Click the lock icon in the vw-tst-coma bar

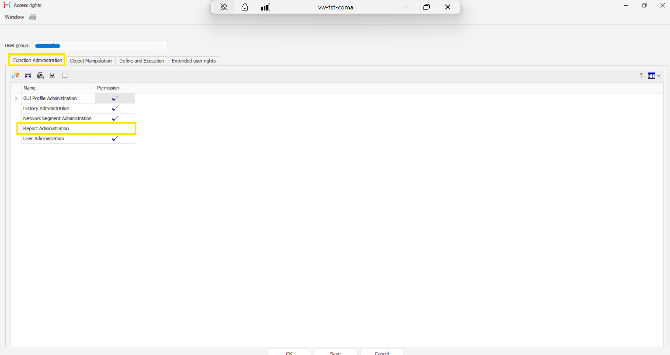point(245,7)
